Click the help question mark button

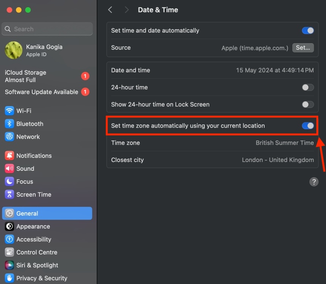click(314, 182)
